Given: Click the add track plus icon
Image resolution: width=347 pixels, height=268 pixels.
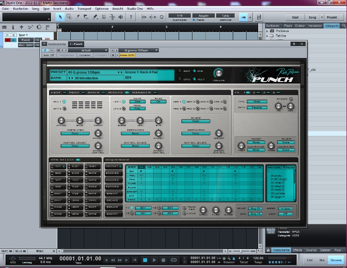Looking at the screenshot, I should point(21,27).
